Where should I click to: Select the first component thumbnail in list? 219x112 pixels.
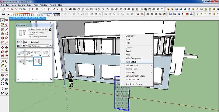[21, 53]
